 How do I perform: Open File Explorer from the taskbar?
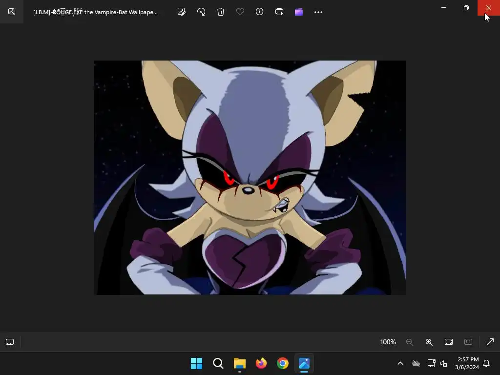(x=239, y=363)
